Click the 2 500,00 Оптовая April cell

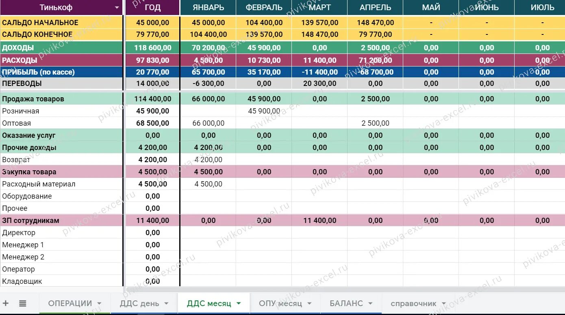tap(375, 123)
